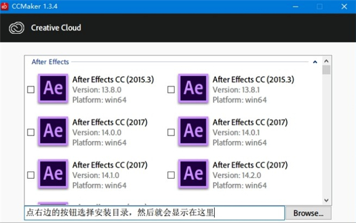Click the vertical scrollbar thumb

coord(326,70)
